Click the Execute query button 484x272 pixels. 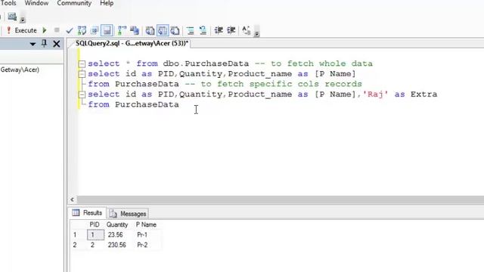click(22, 30)
